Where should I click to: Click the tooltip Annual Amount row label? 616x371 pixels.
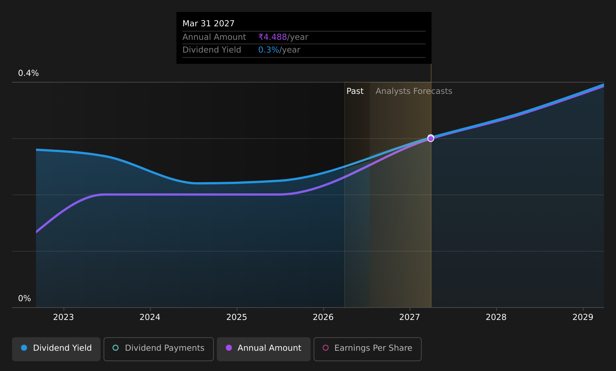pos(214,37)
